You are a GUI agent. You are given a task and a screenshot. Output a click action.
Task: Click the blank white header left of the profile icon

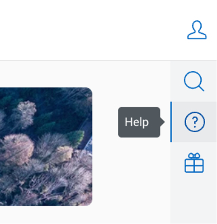[x=90, y=30]
